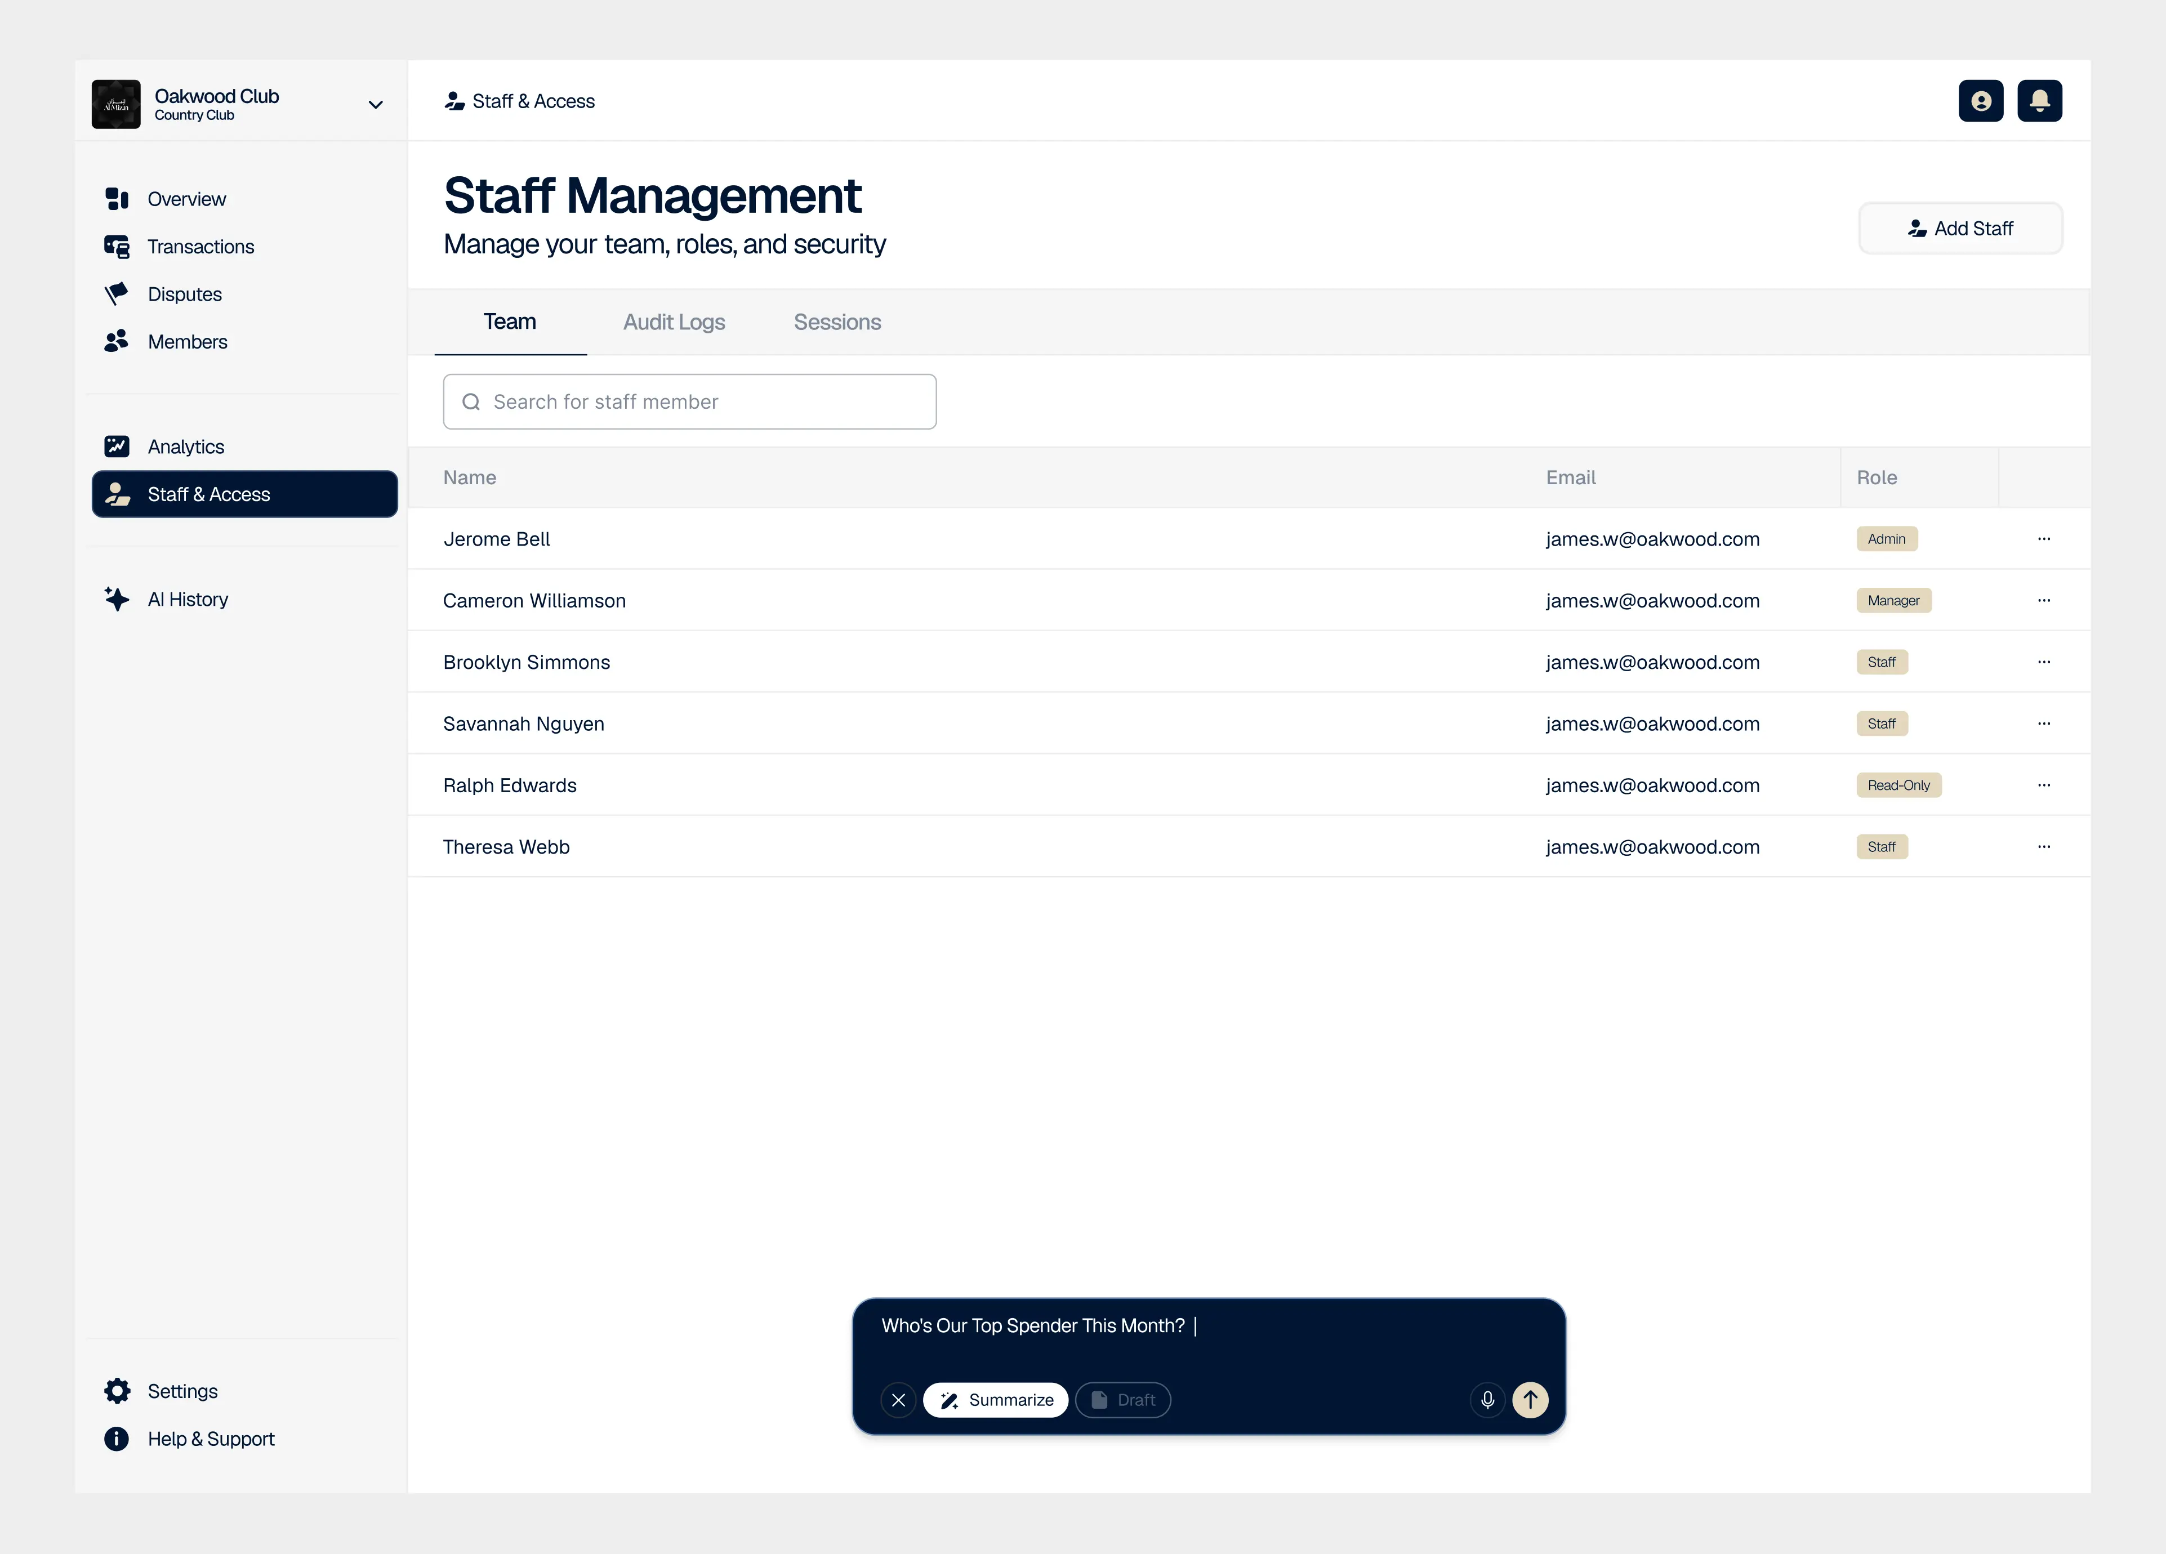
Task: Switch to the Audit Logs tab
Action: (x=674, y=321)
